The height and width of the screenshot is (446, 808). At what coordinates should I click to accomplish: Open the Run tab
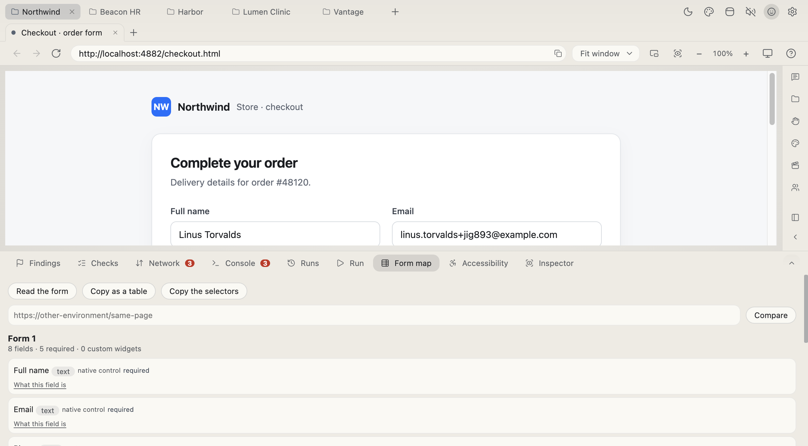(x=350, y=263)
